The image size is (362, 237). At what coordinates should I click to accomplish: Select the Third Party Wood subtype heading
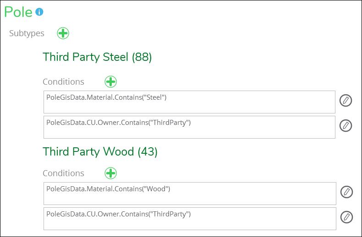[100, 152]
